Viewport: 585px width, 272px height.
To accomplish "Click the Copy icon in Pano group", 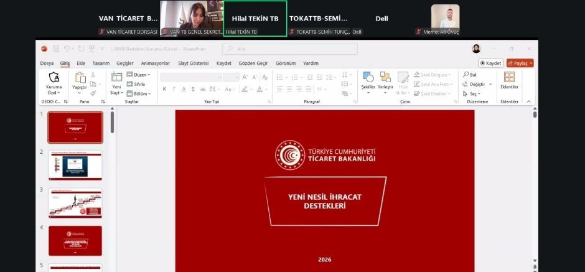I will pos(93,84).
